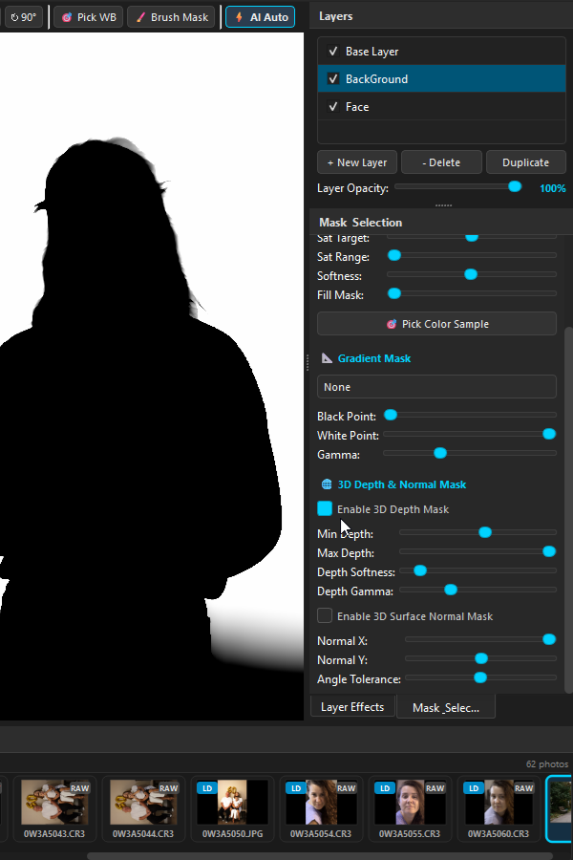Switch to the Layer Effects tab
This screenshot has width=573, height=860.
click(x=352, y=707)
